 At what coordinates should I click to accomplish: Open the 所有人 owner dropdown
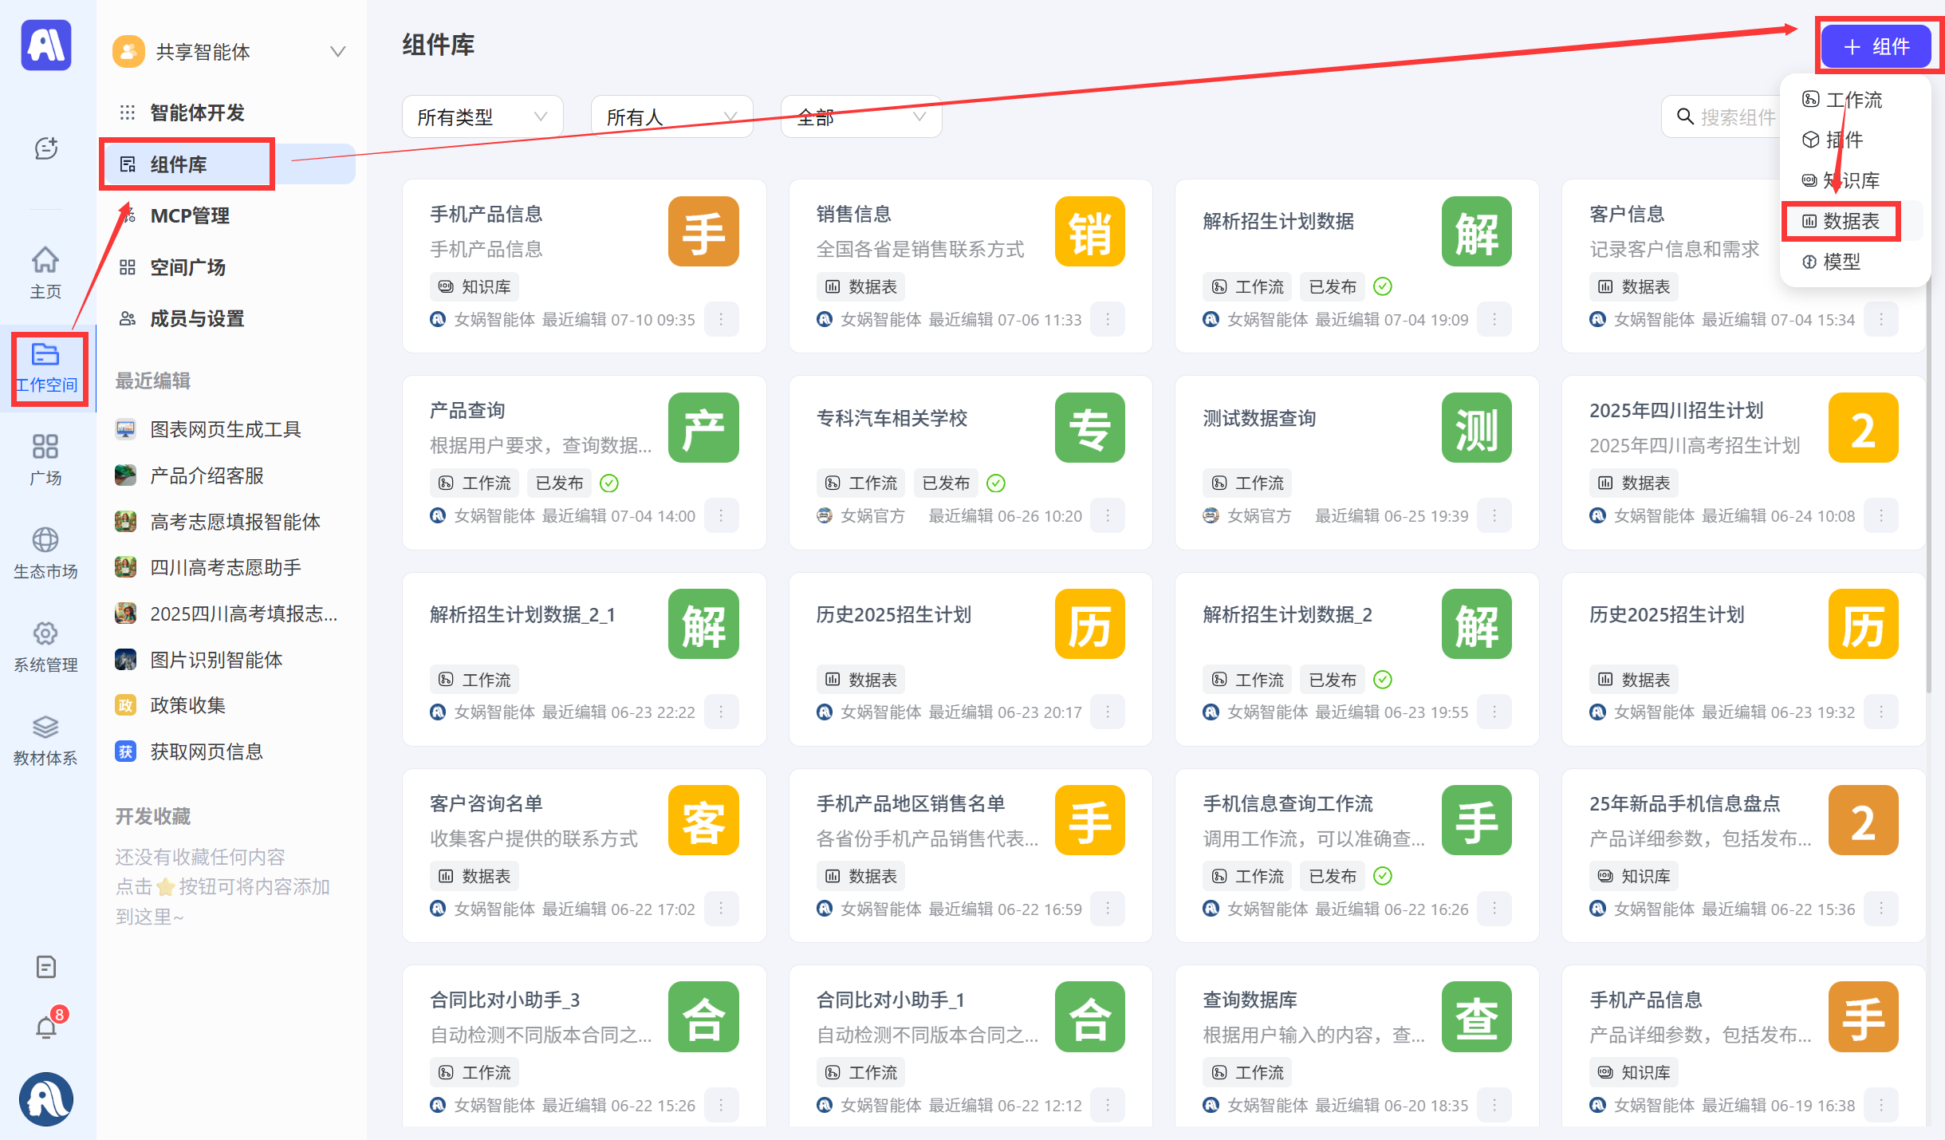click(671, 117)
